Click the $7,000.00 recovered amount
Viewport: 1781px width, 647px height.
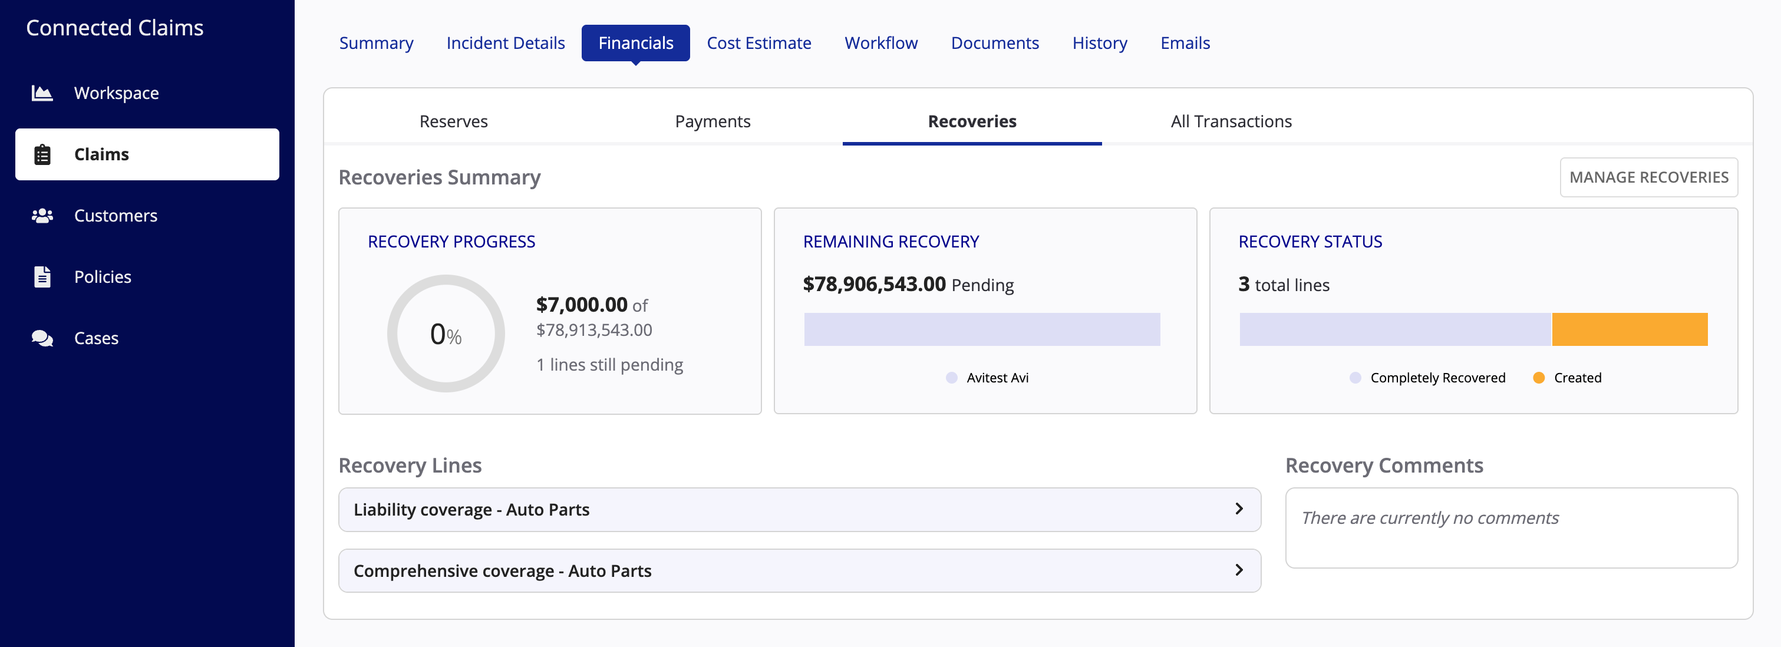coord(582,304)
